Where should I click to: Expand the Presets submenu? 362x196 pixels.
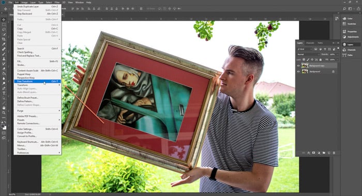(37, 120)
